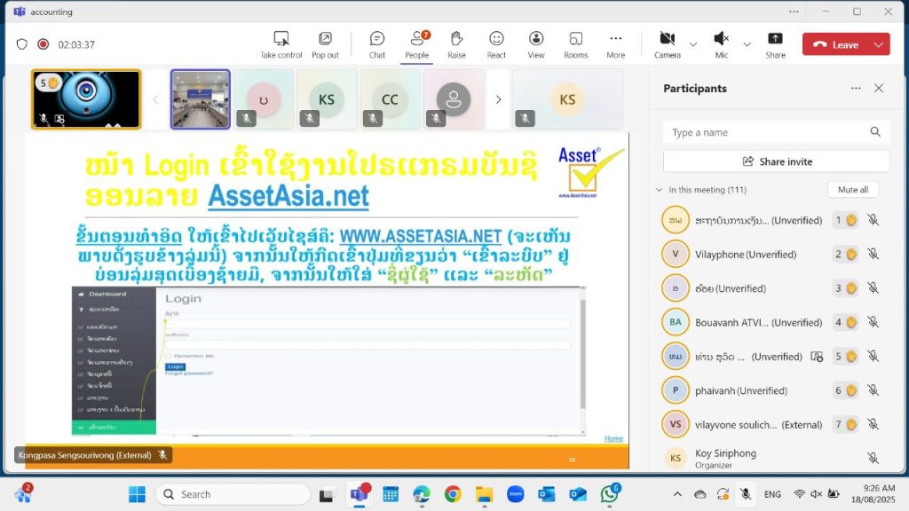Screen dimensions: 909x511
Task: Click the Type a name search field
Action: pos(776,132)
